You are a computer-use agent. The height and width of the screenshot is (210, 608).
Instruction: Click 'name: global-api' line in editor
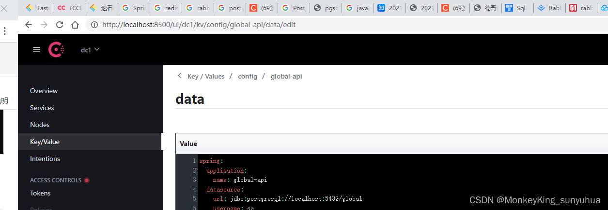[x=240, y=180]
